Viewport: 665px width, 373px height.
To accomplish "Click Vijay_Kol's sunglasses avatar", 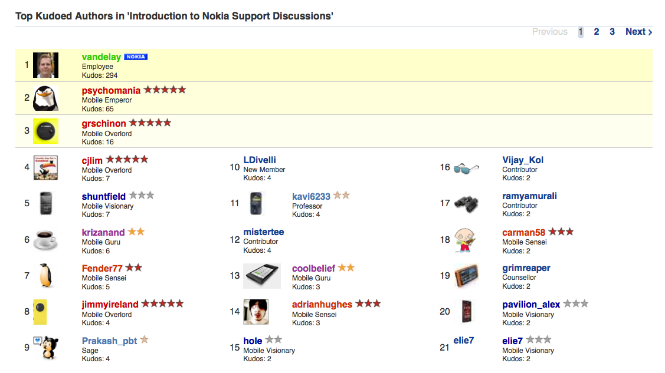I will [x=466, y=167].
